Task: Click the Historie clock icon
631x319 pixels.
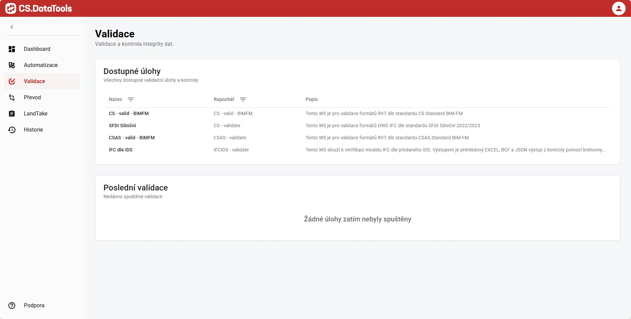Action: 12,130
